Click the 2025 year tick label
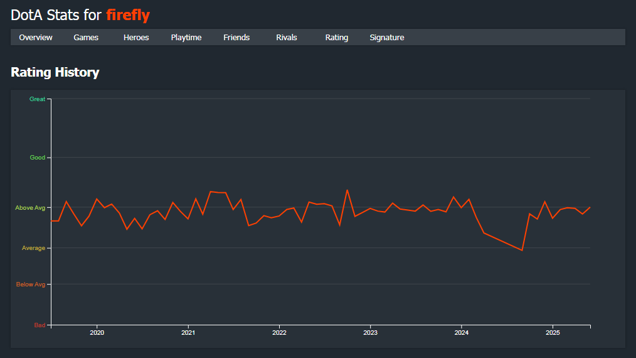The image size is (636, 358). [553, 333]
